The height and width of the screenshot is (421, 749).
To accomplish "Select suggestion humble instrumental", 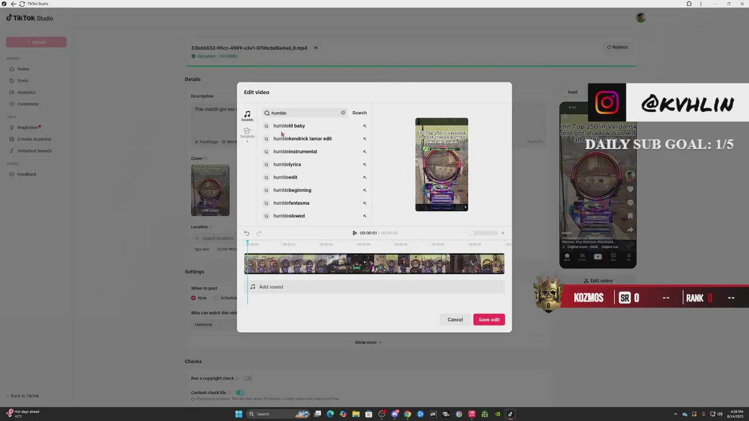I will pos(295,151).
